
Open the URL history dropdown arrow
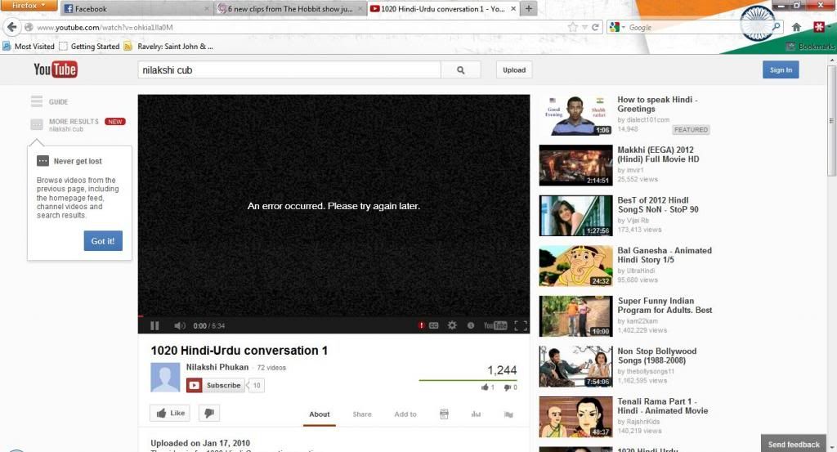click(x=584, y=27)
